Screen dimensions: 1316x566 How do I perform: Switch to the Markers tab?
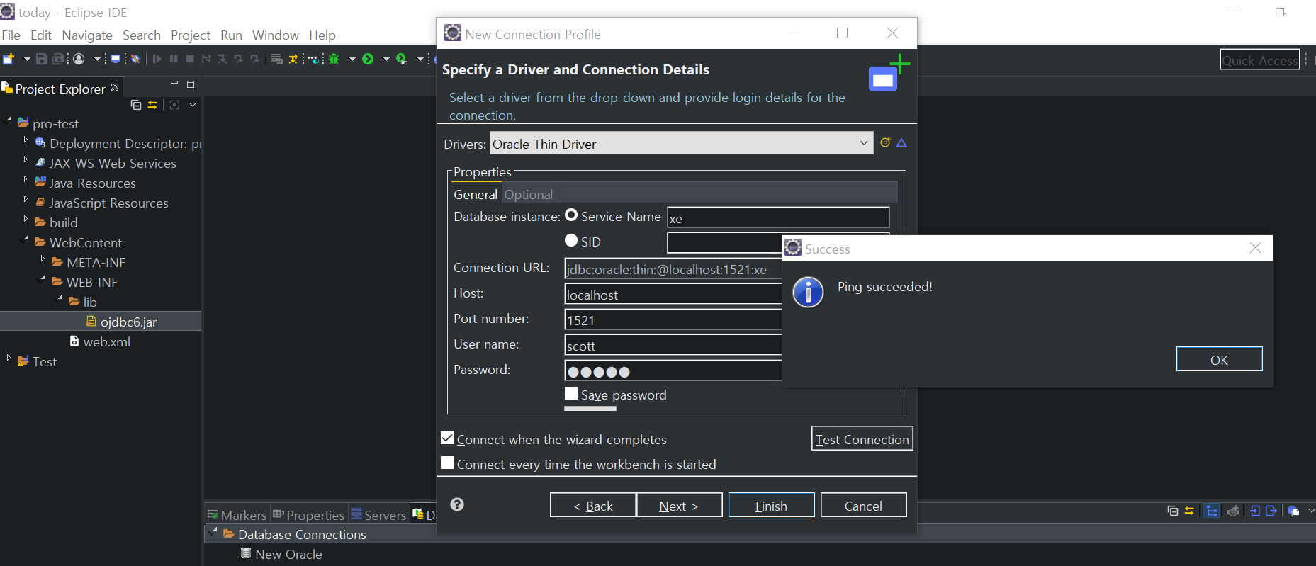coord(237,515)
